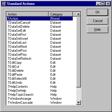
Task: Select the TAction row
Action: tap(40, 19)
